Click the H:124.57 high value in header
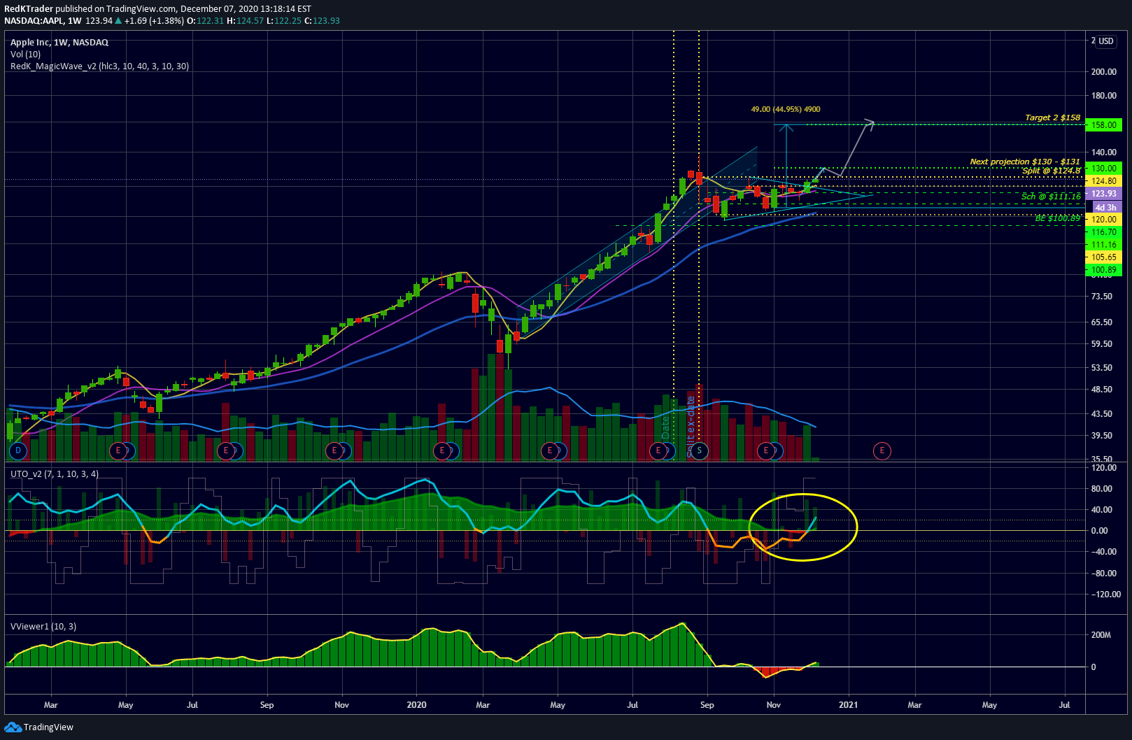 246,21
